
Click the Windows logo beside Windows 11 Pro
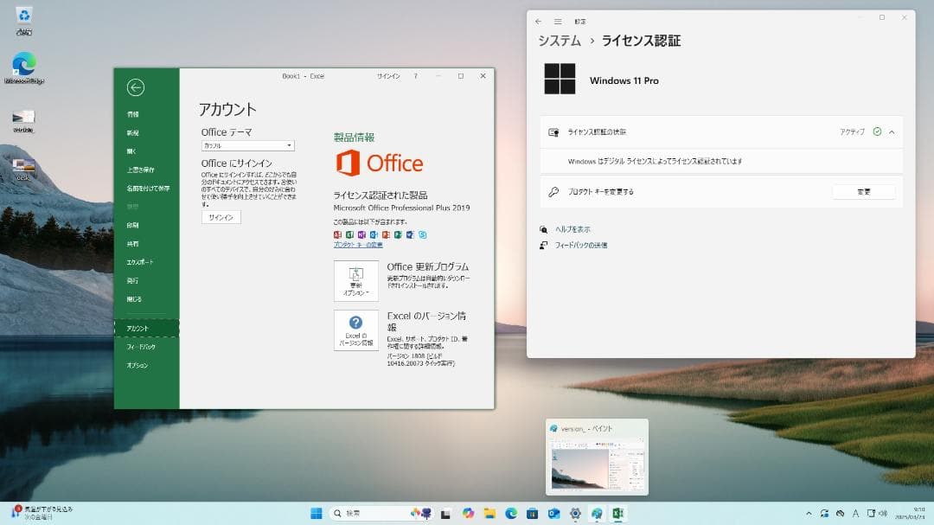(x=560, y=80)
